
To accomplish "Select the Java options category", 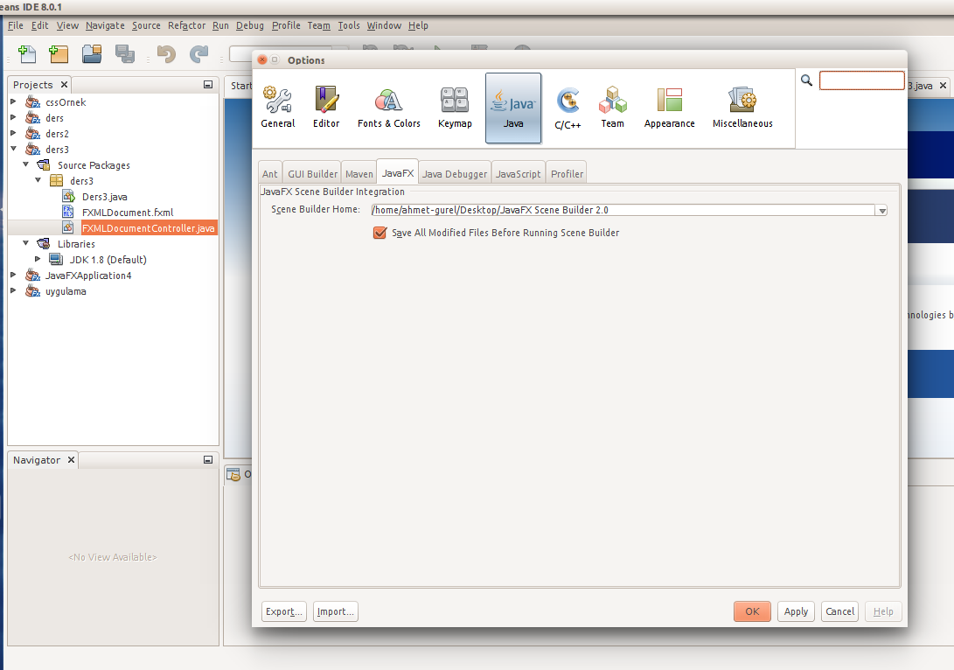I will click(513, 108).
